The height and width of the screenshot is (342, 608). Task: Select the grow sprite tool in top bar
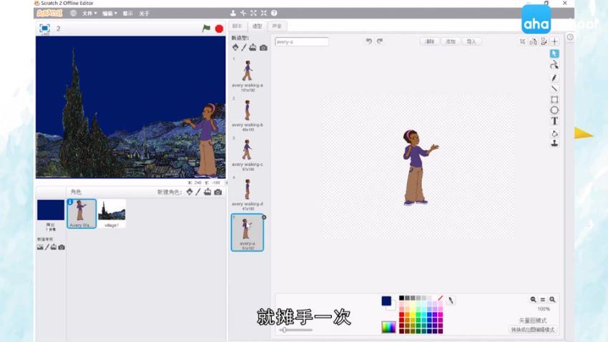click(253, 13)
